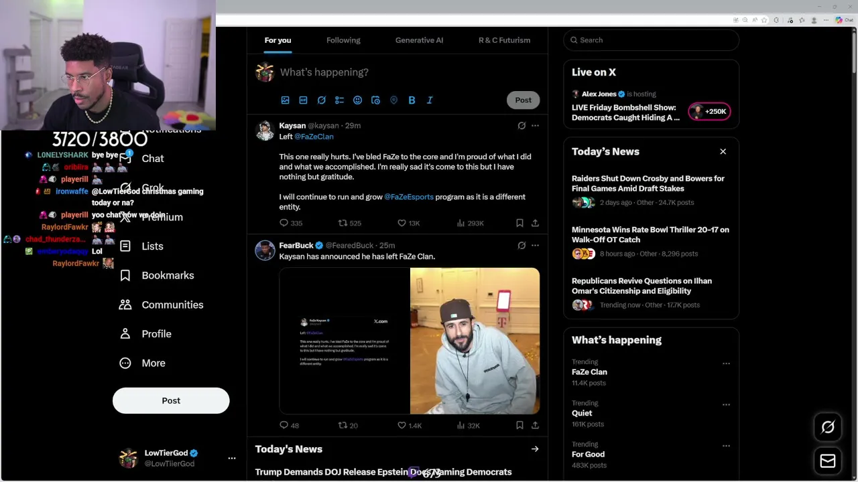The width and height of the screenshot is (858, 482).
Task: Open Grok explain icon on FearBuck's post
Action: click(x=522, y=246)
